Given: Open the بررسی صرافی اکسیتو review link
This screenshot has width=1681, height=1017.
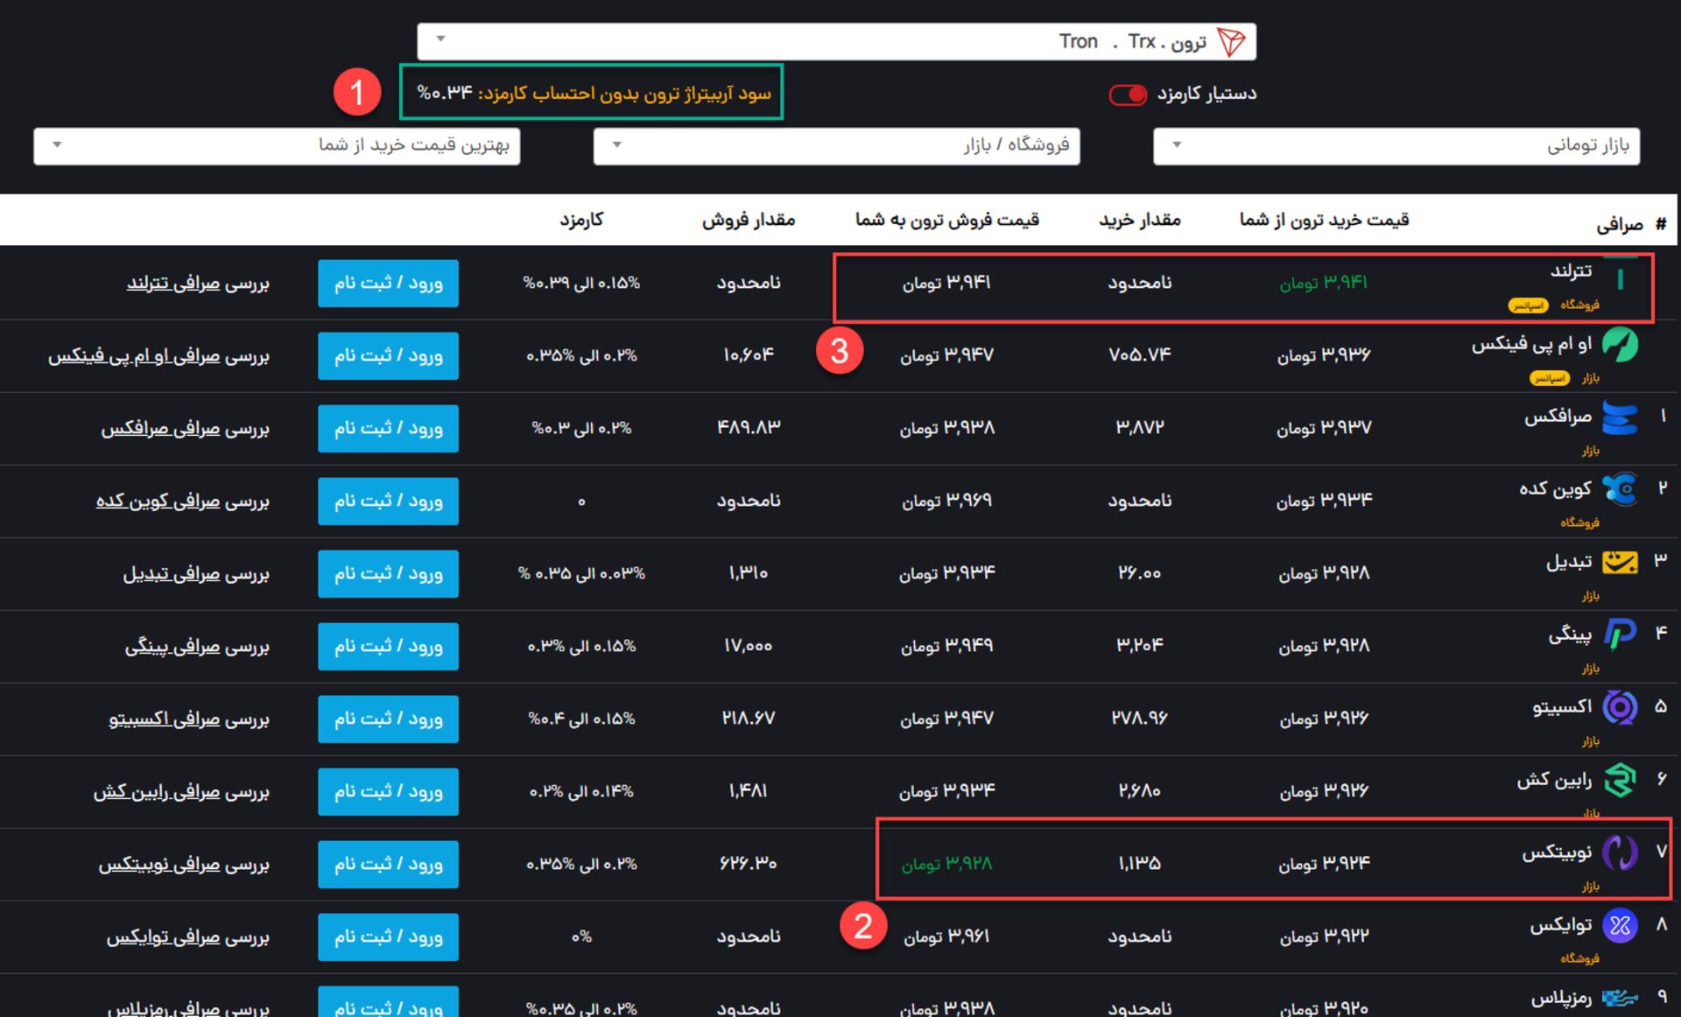Looking at the screenshot, I should tap(189, 719).
